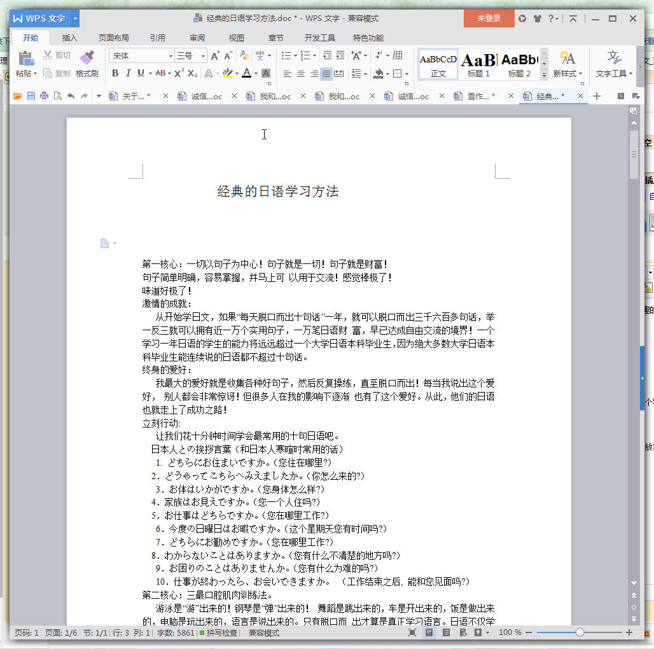Image resolution: width=654 pixels, height=649 pixels.
Task: Increase paragraph indent
Action: pyautogui.click(x=340, y=55)
